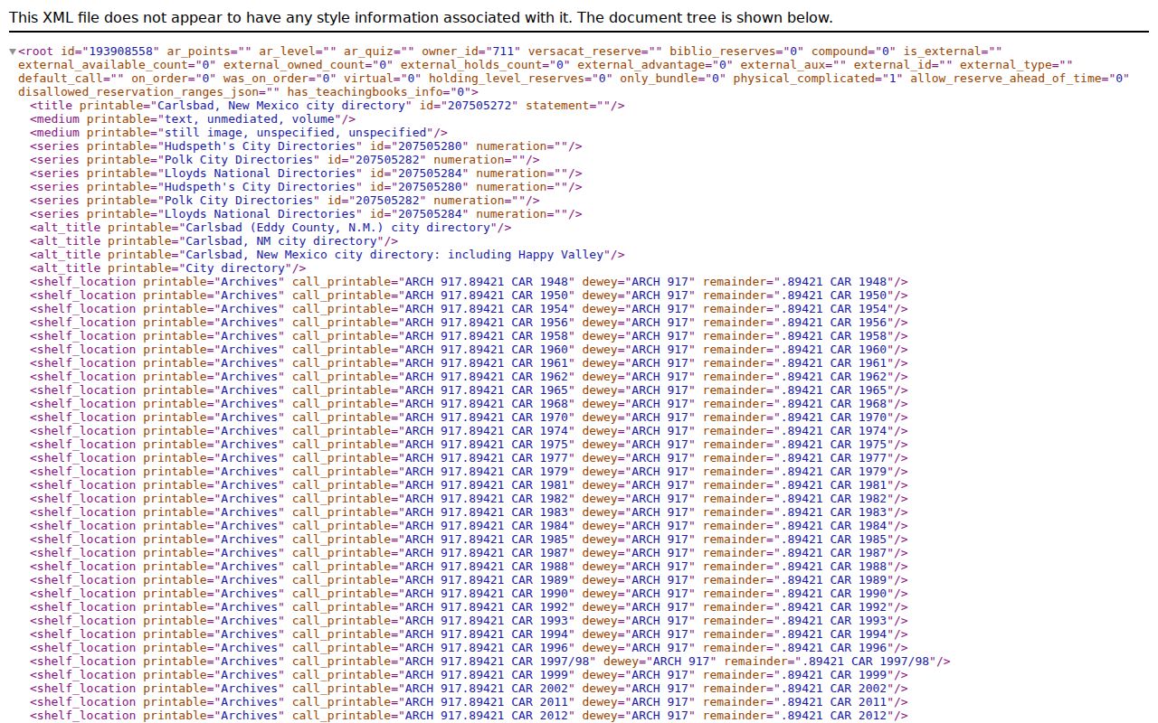1158x723 pixels.
Task: Select shelf_location row for CAR 1954
Action: click(x=469, y=309)
